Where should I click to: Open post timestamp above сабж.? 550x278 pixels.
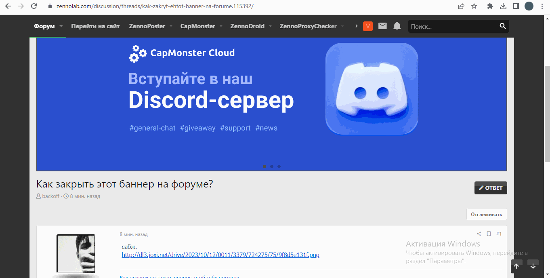tap(134, 234)
